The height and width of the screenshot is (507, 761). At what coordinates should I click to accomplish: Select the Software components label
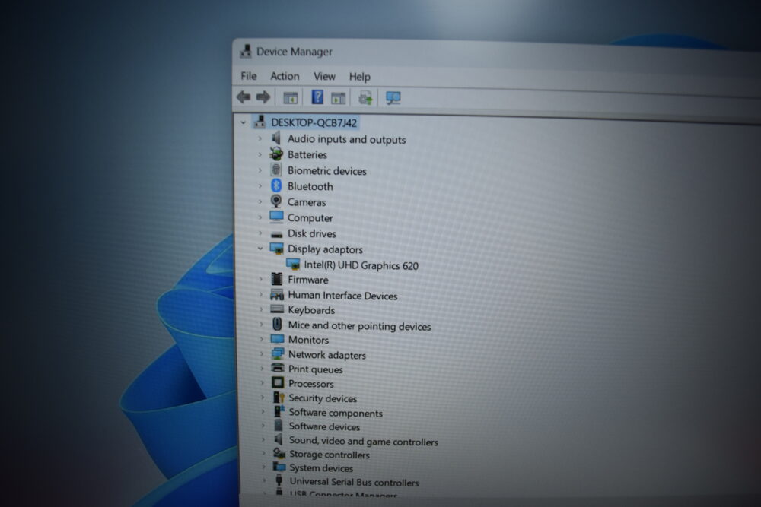click(336, 413)
